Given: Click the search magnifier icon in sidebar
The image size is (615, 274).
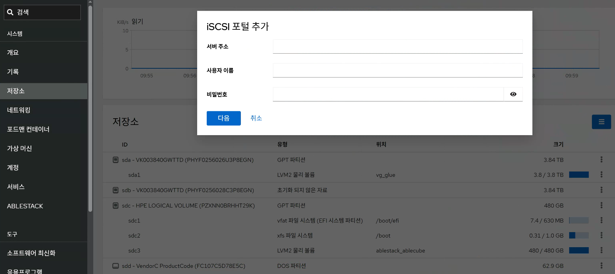Looking at the screenshot, I should point(10,12).
